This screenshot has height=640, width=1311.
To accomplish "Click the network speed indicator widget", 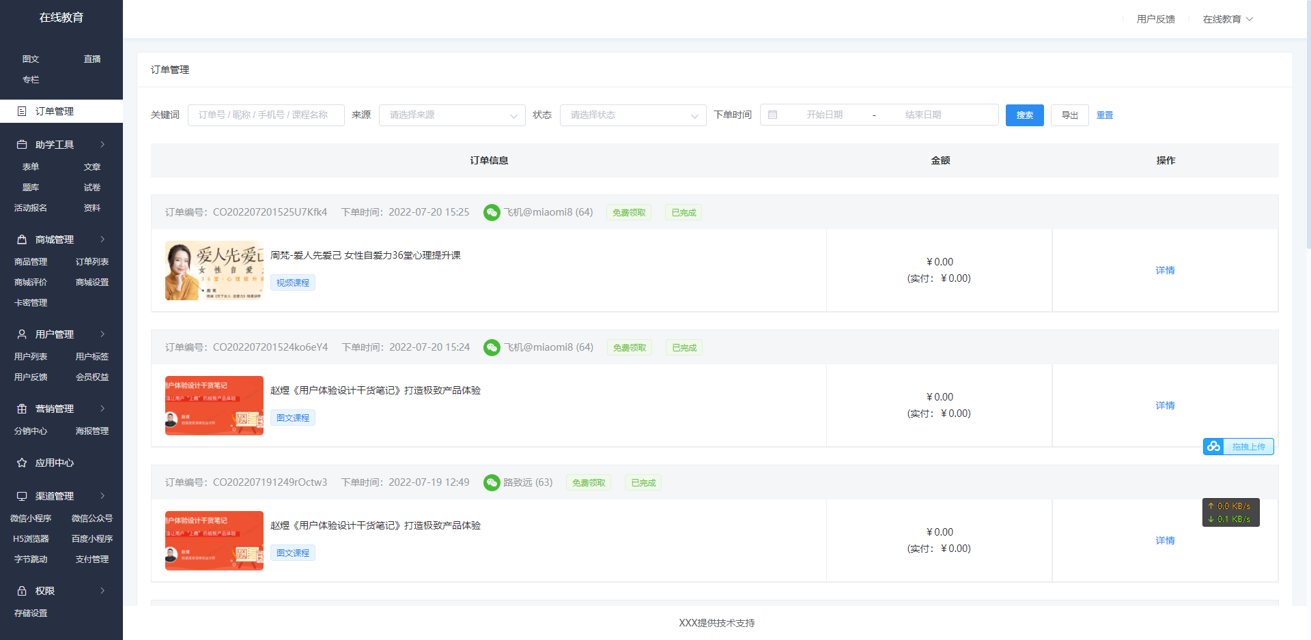I will click(1231, 512).
